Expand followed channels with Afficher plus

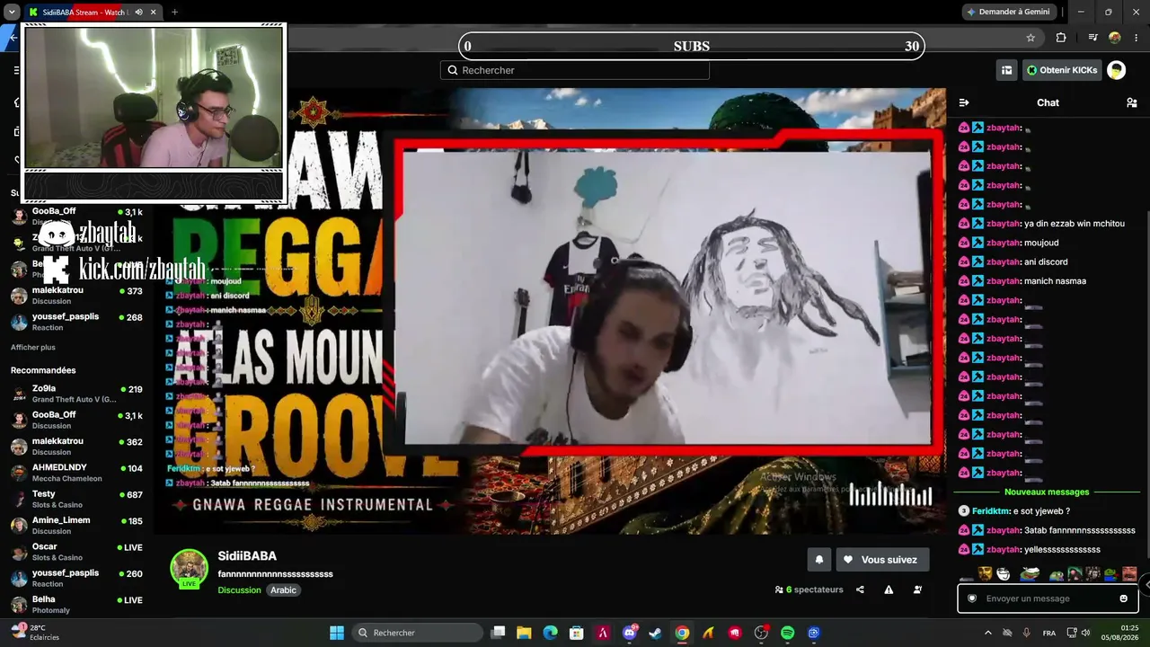coord(33,347)
